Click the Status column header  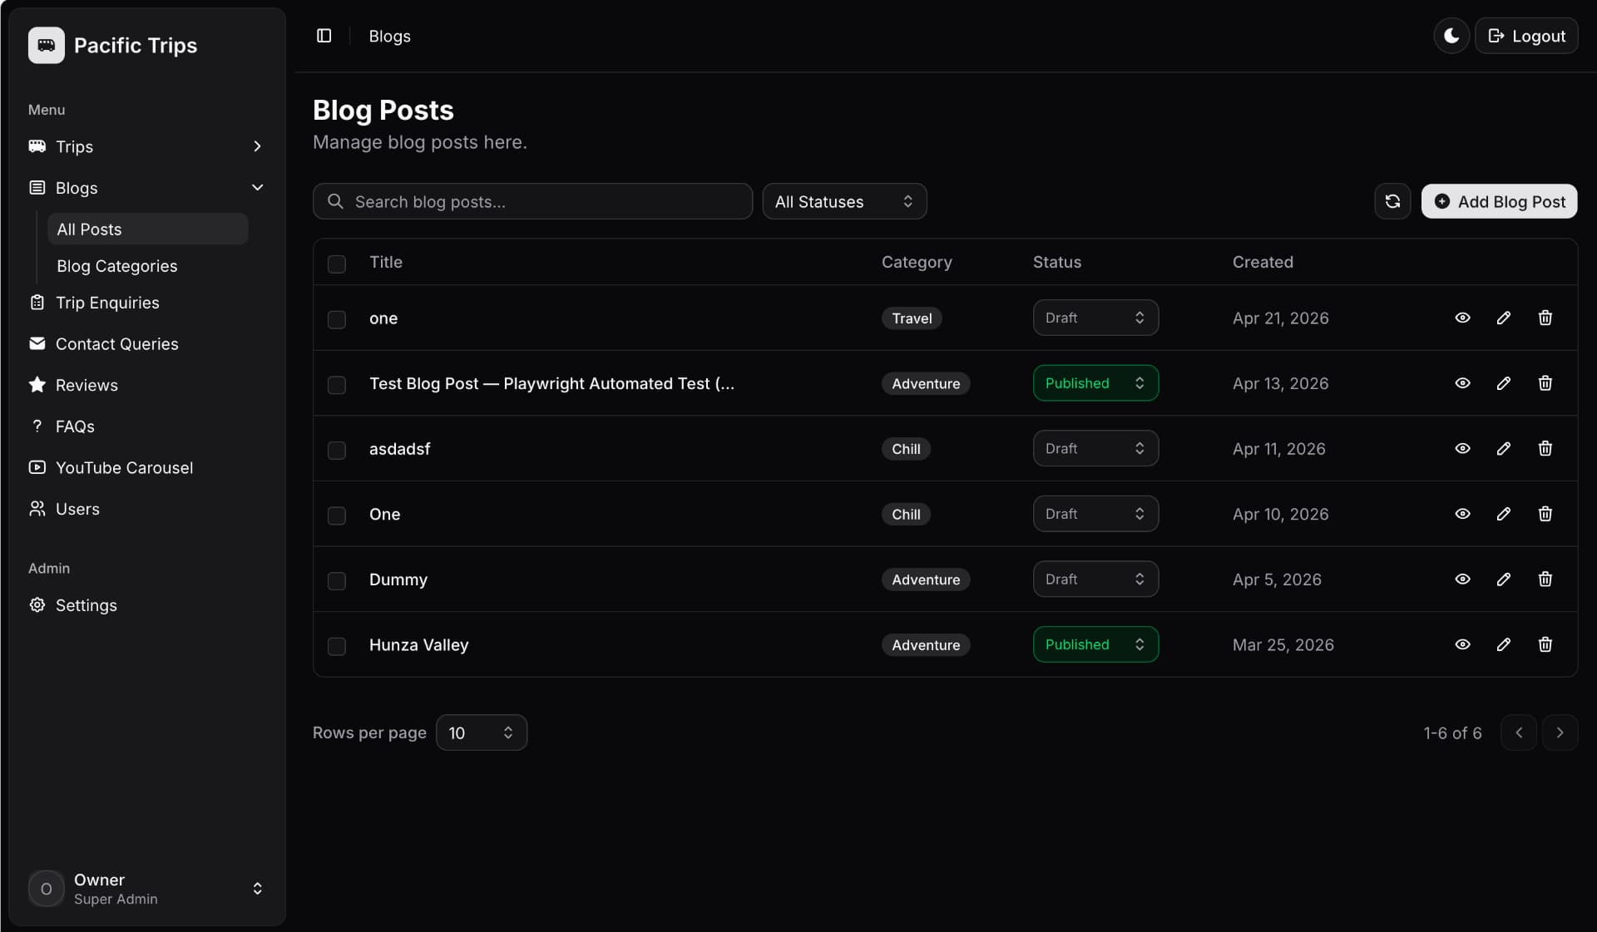tap(1057, 262)
